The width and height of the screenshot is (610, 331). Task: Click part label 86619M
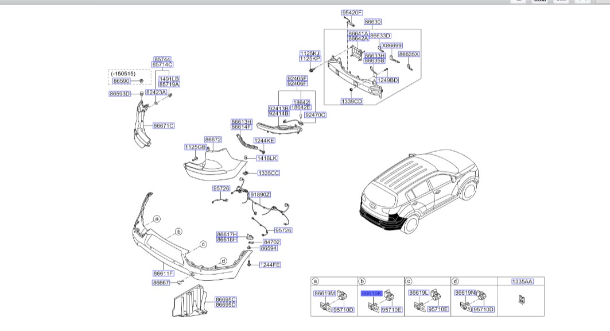coord(324,293)
